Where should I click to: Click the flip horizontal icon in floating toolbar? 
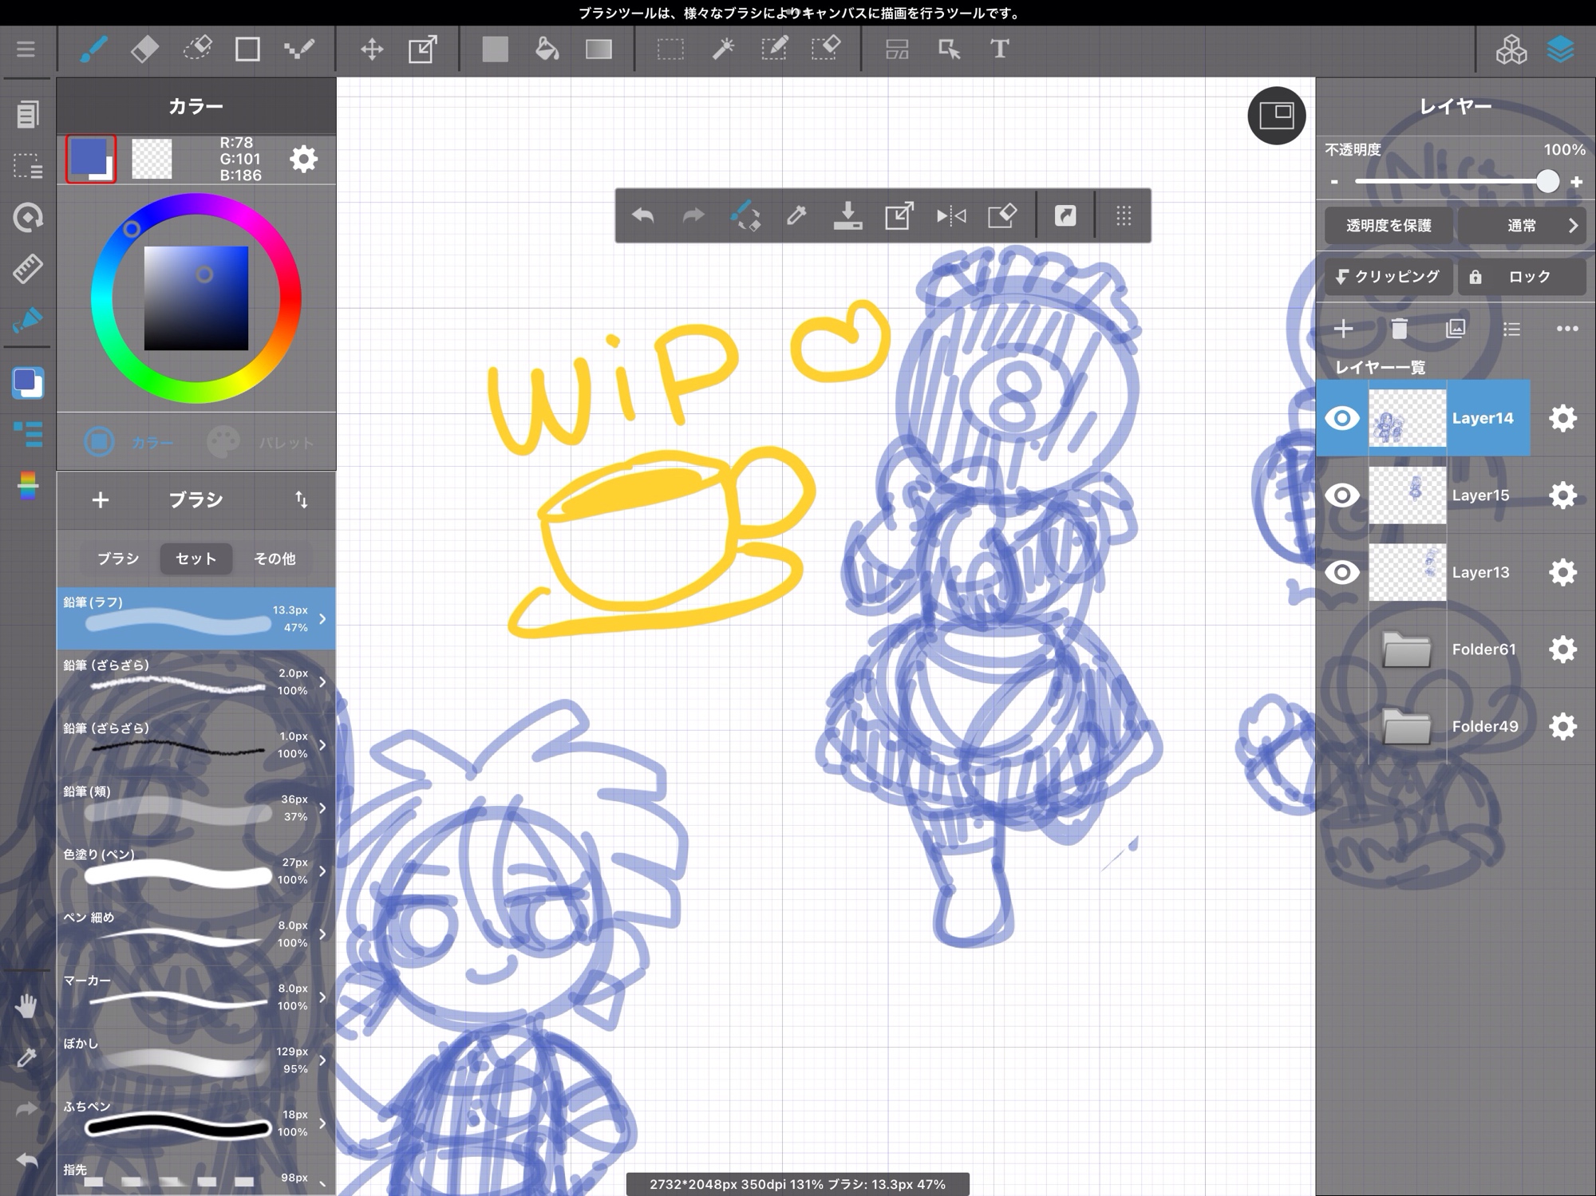(x=950, y=215)
